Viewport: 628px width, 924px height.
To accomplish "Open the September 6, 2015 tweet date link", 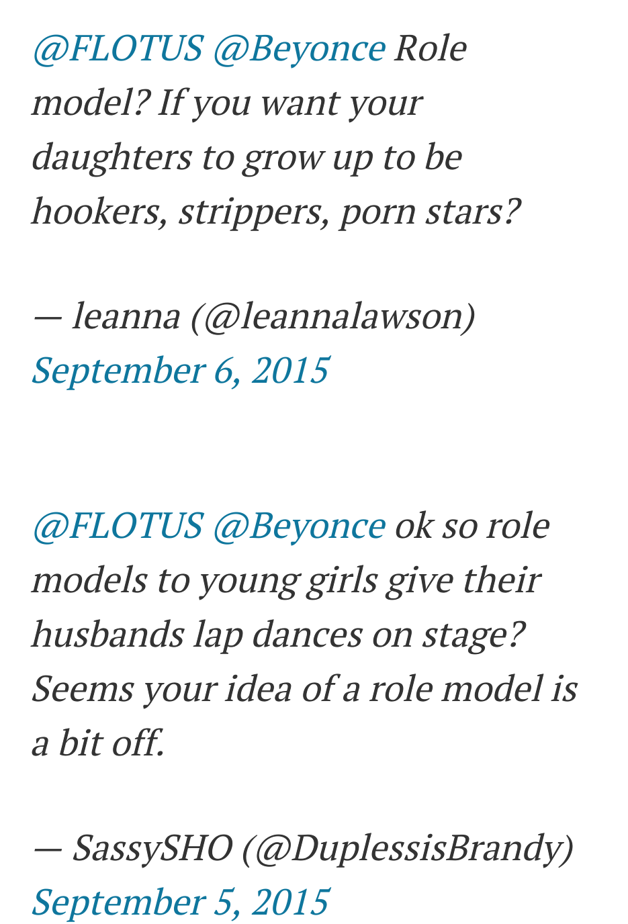I will pos(181,370).
